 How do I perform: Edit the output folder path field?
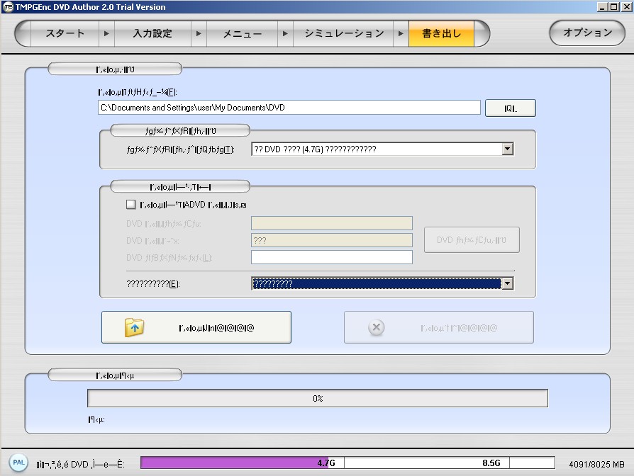coord(289,108)
